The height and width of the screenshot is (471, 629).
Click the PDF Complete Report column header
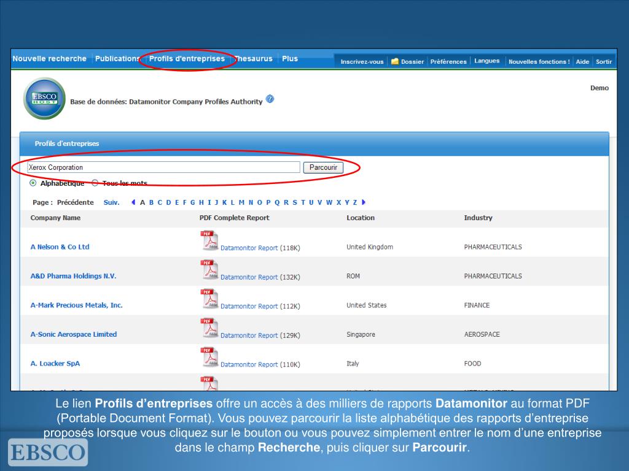(234, 218)
